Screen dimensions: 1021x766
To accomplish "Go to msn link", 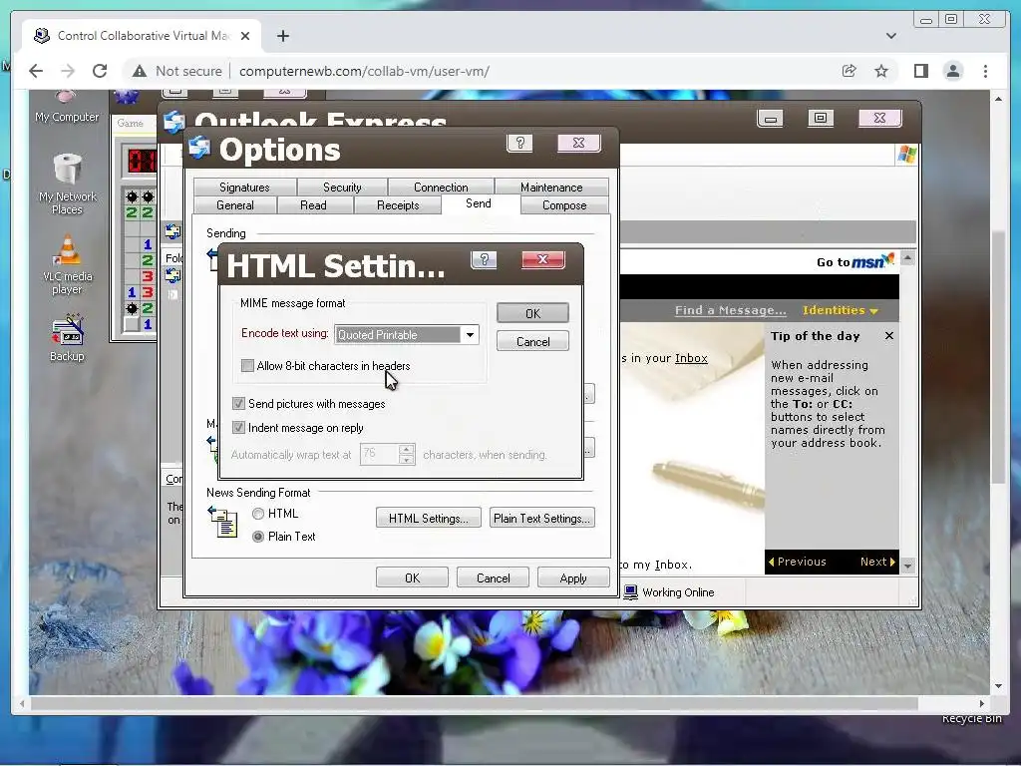I will click(854, 261).
